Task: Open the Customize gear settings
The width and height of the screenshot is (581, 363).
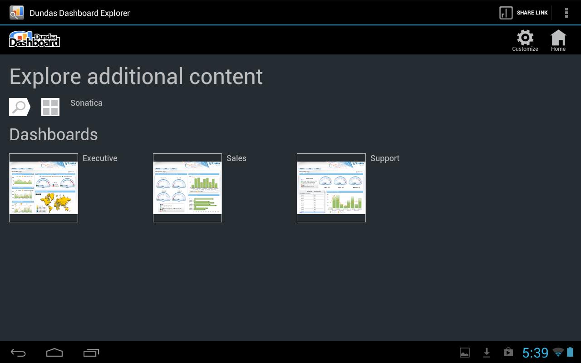Action: [x=525, y=40]
